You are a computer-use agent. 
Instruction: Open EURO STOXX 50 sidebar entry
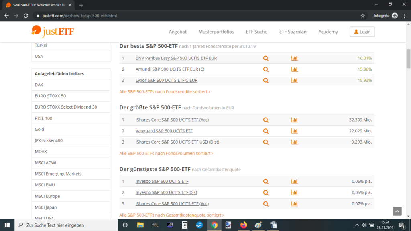tap(71, 96)
